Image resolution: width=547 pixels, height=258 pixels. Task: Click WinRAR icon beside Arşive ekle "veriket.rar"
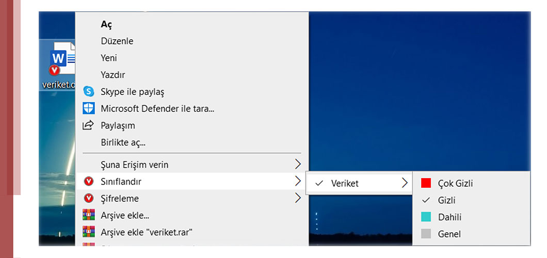(89, 232)
